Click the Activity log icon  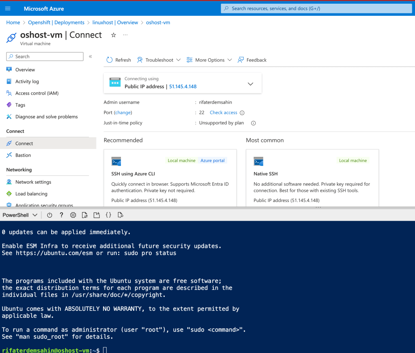pyautogui.click(x=9, y=81)
